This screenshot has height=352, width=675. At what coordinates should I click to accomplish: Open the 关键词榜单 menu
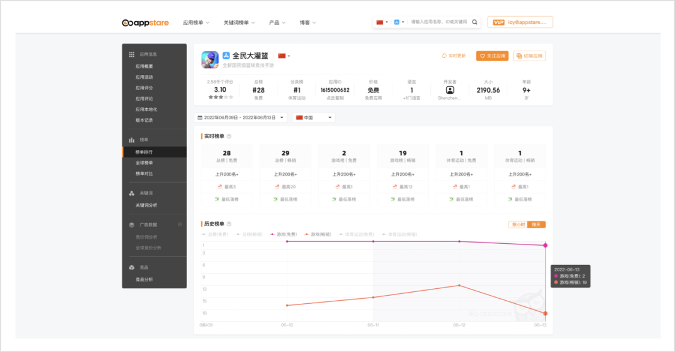click(239, 23)
